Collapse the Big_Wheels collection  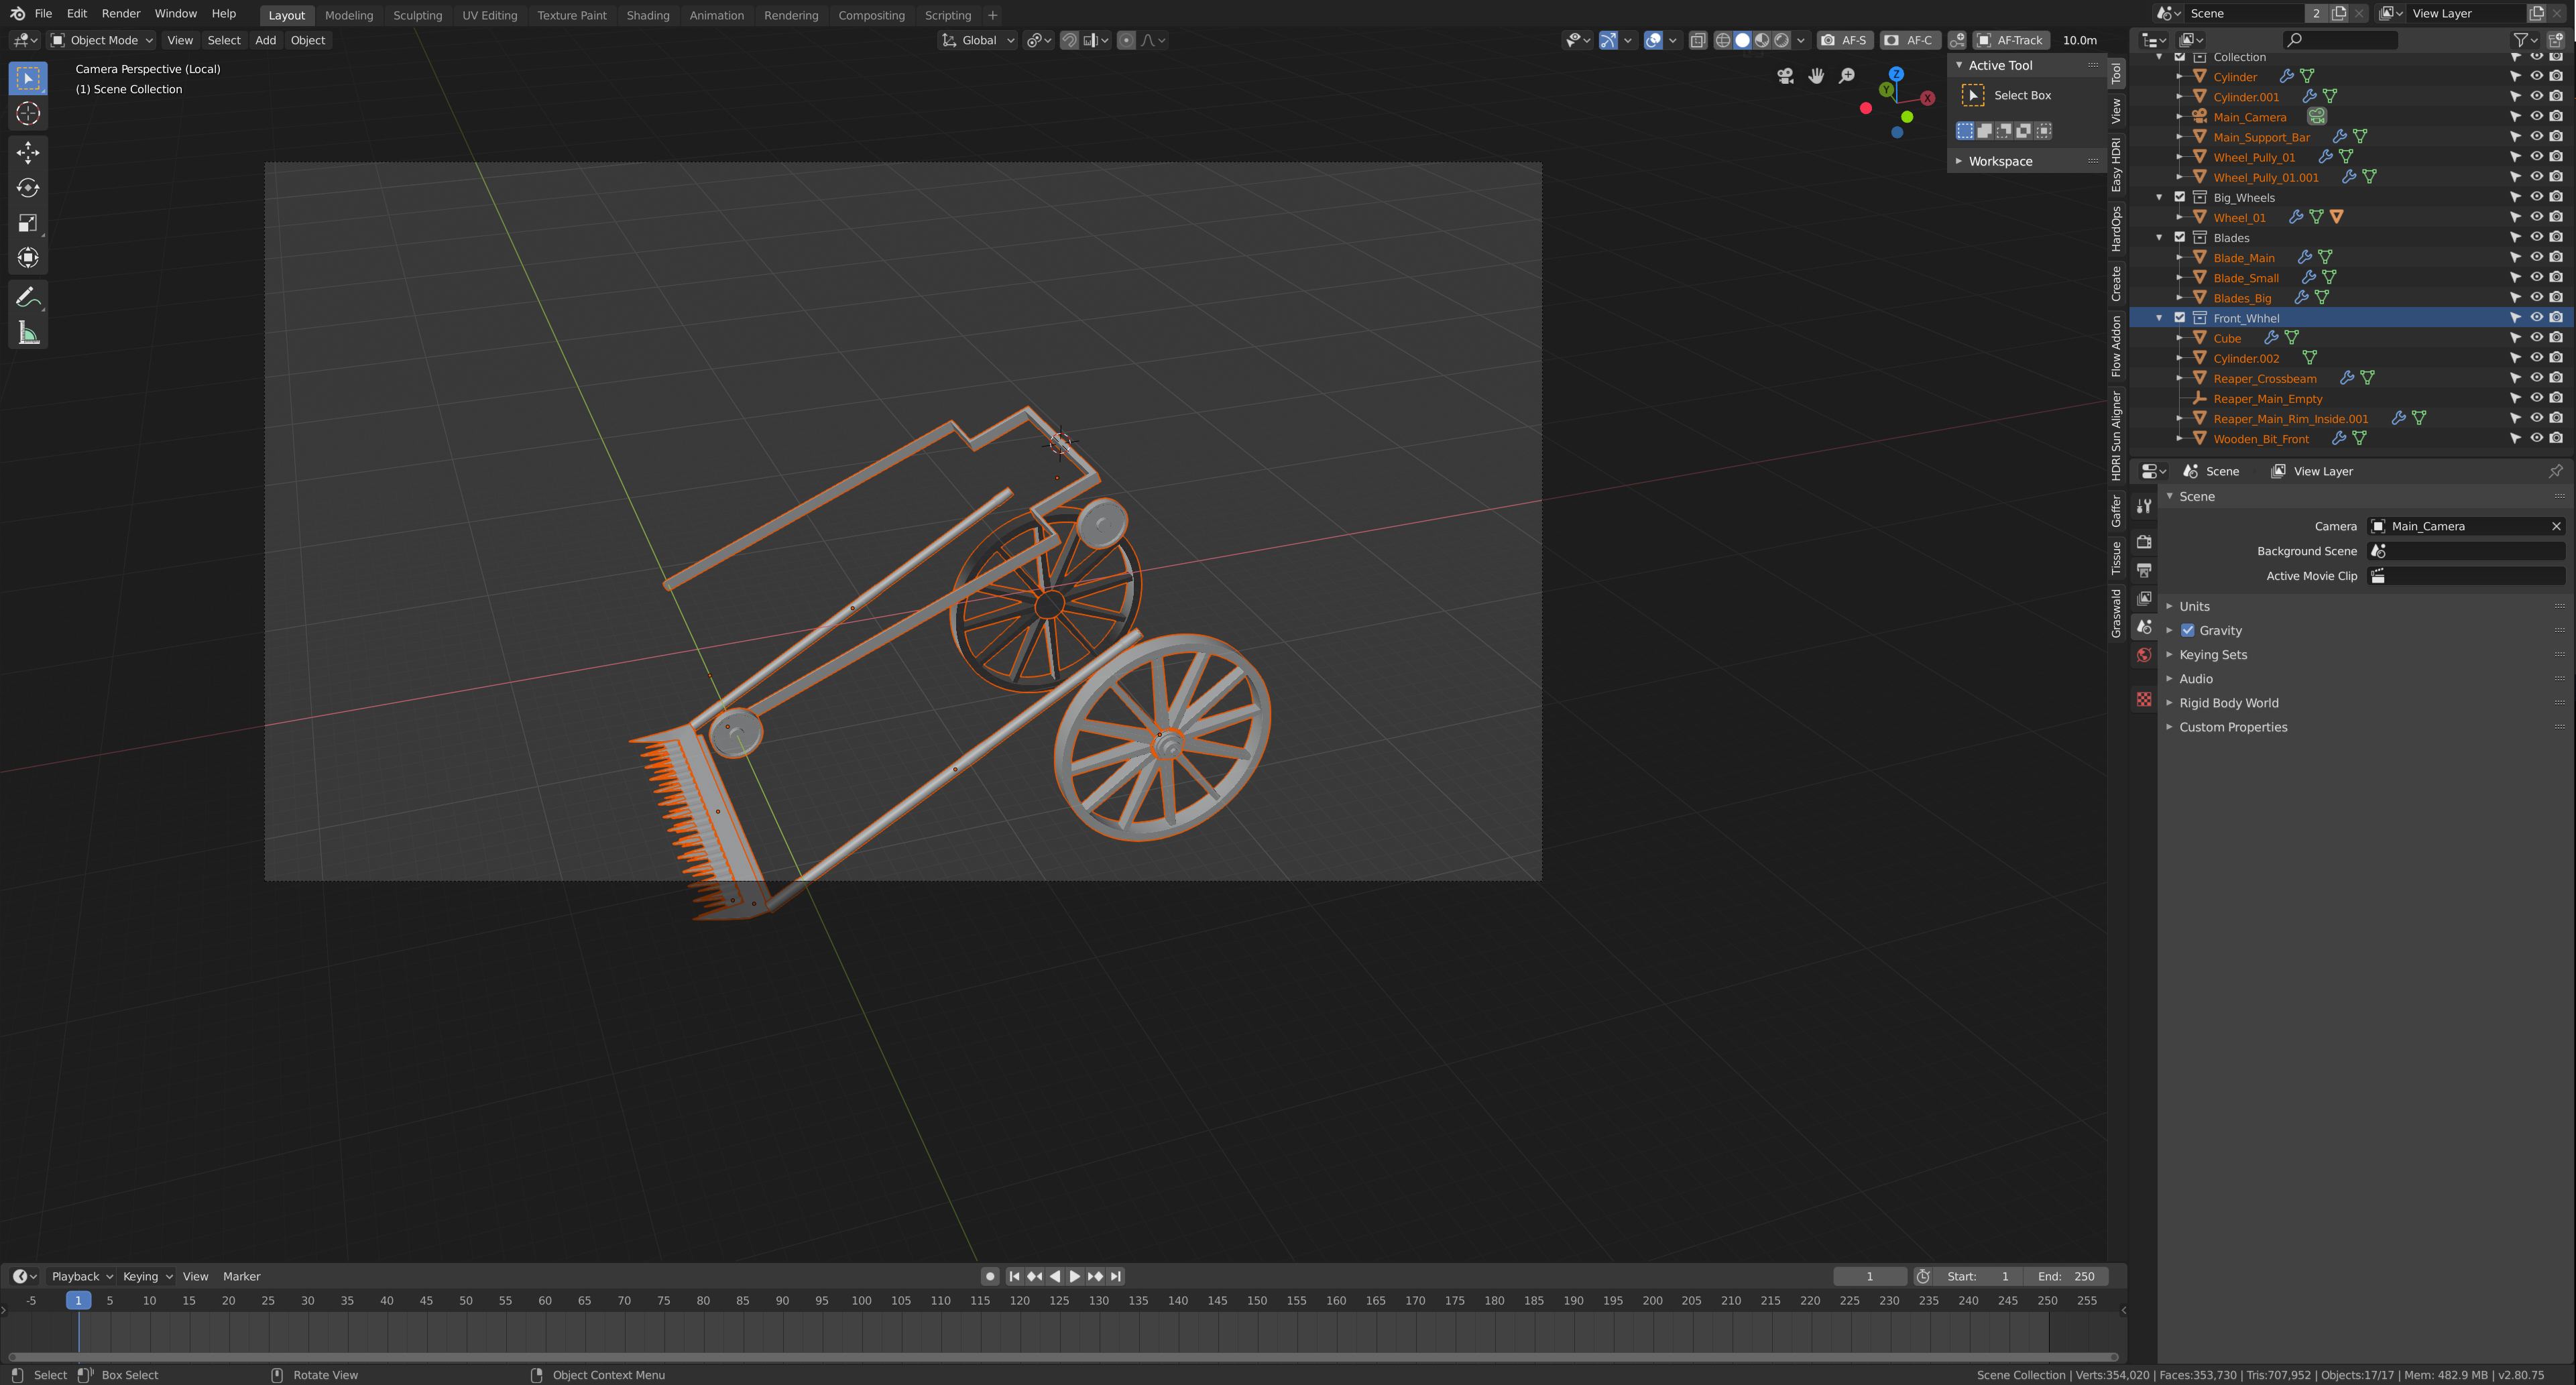pos(2159,197)
